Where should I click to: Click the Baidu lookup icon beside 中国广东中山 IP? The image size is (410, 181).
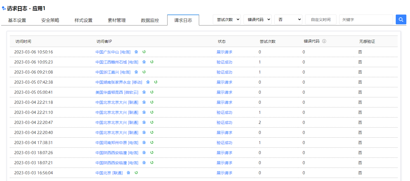136,52
